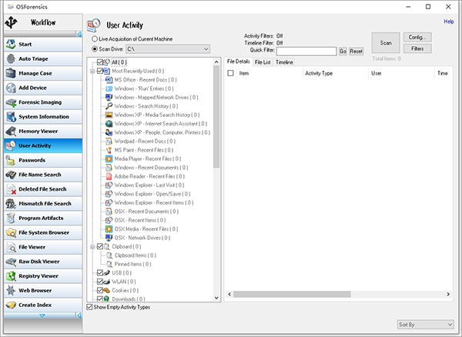Screen dimensions: 462x337
Task: Select Live Acquisition of Current Machine
Action: (95, 38)
